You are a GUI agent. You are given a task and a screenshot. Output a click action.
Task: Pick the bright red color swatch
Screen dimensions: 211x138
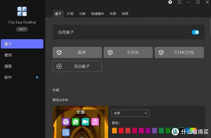tap(121, 131)
